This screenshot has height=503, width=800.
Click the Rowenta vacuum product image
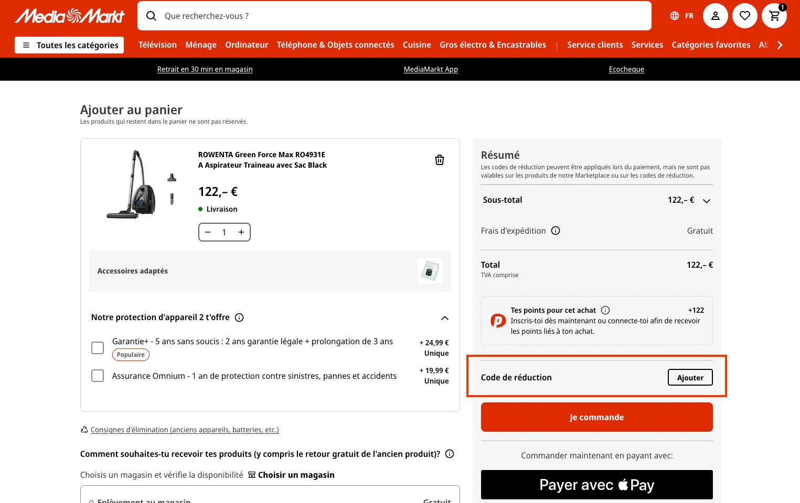142,184
